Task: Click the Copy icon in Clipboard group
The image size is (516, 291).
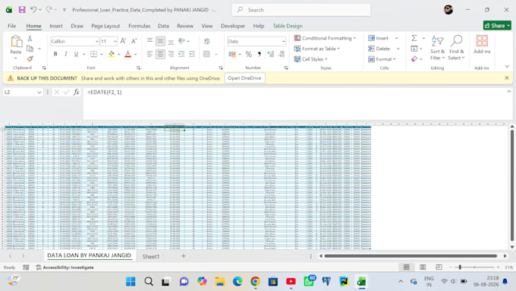Action: coord(30,49)
